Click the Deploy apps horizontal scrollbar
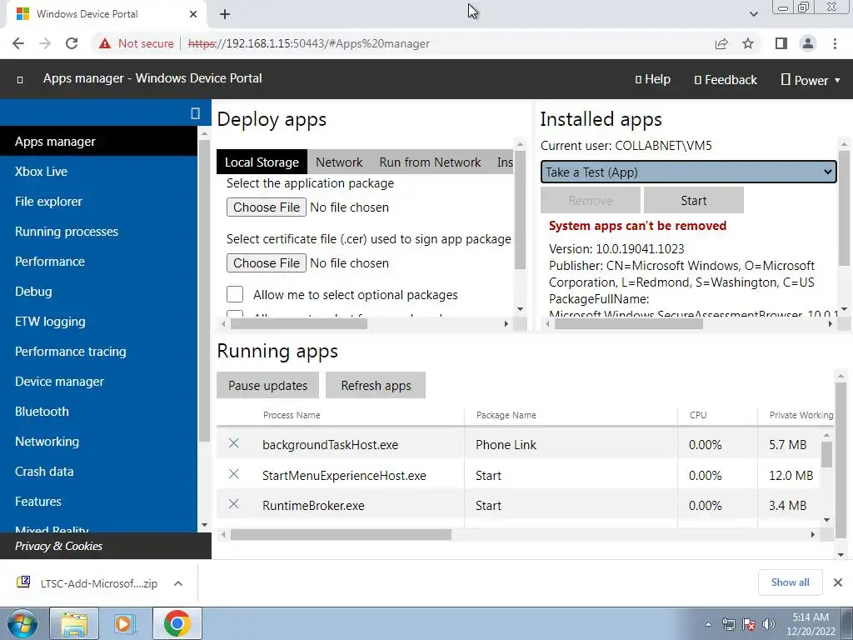Image resolution: width=853 pixels, height=640 pixels. coord(299,324)
